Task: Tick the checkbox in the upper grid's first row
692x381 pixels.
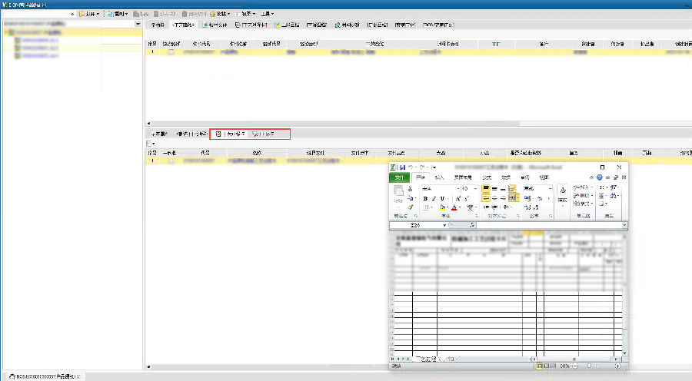Action: (171, 52)
